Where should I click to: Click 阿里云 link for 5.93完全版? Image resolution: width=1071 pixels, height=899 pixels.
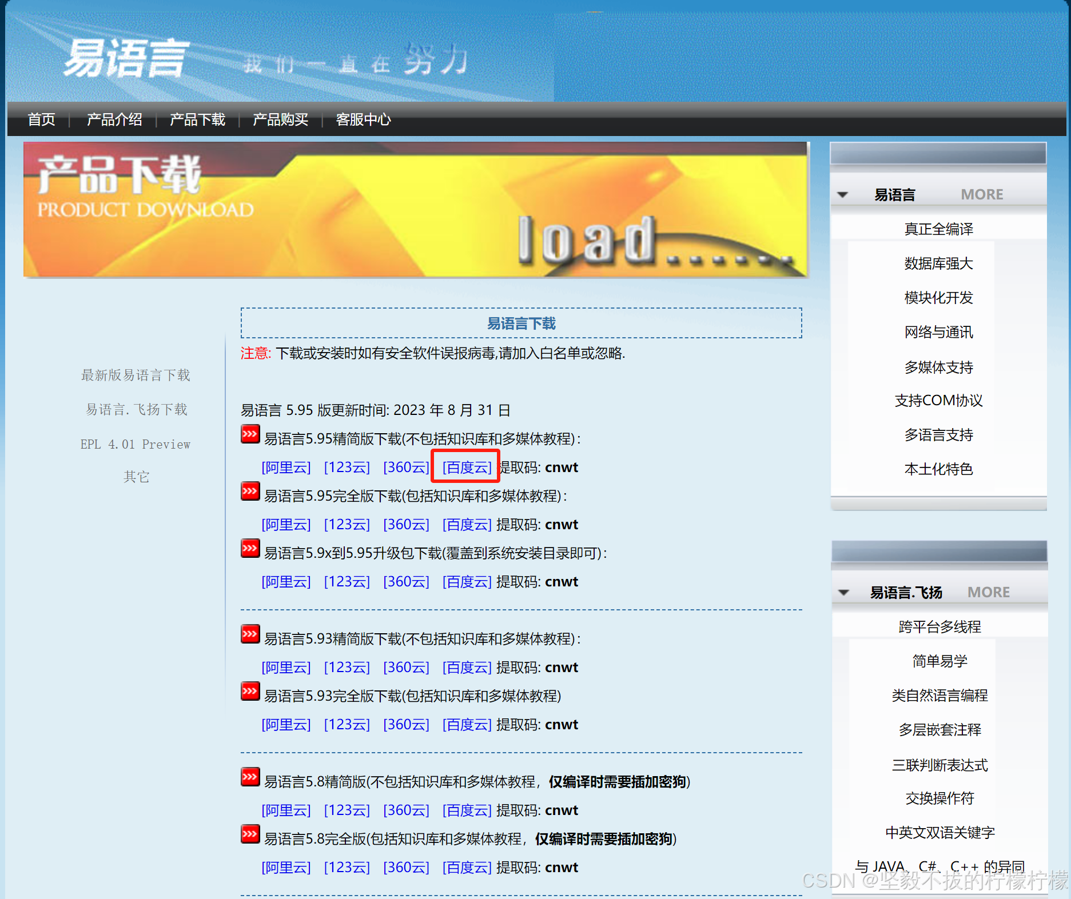286,725
